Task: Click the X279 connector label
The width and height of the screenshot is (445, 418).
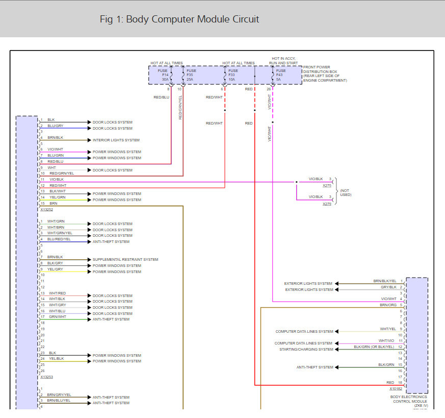Action: pos(327,204)
